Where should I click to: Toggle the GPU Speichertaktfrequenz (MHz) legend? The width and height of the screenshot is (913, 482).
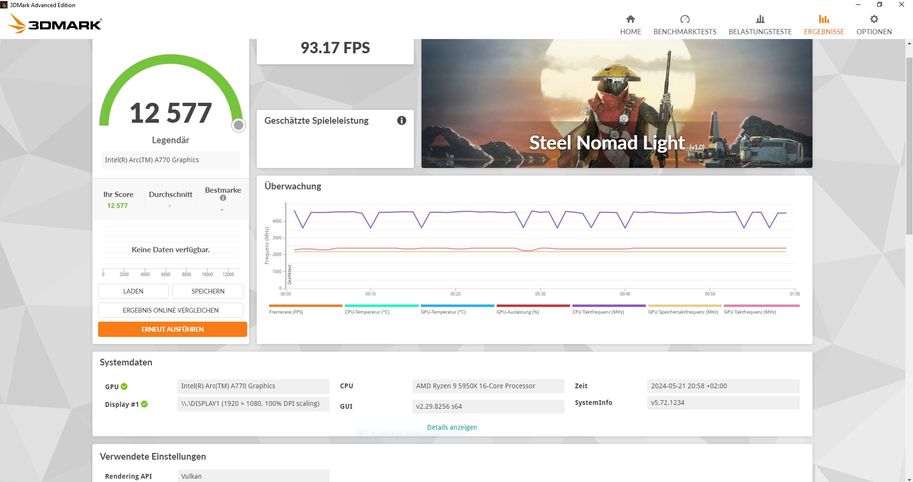click(684, 309)
